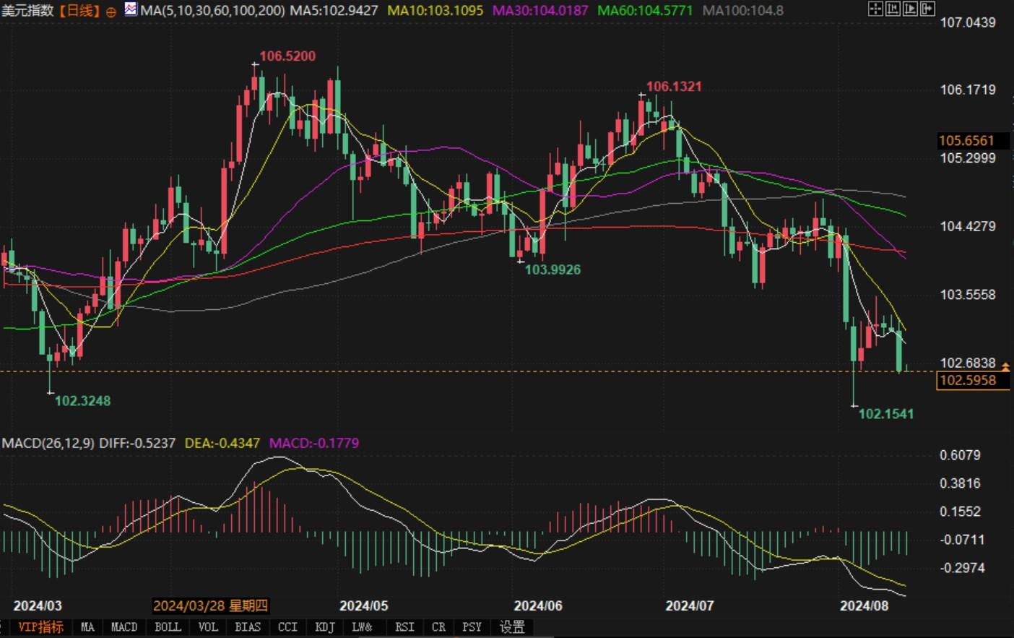Viewport: 1014px width, 638px height.
Task: Select the BOLL indicator tab
Action: pos(168,627)
